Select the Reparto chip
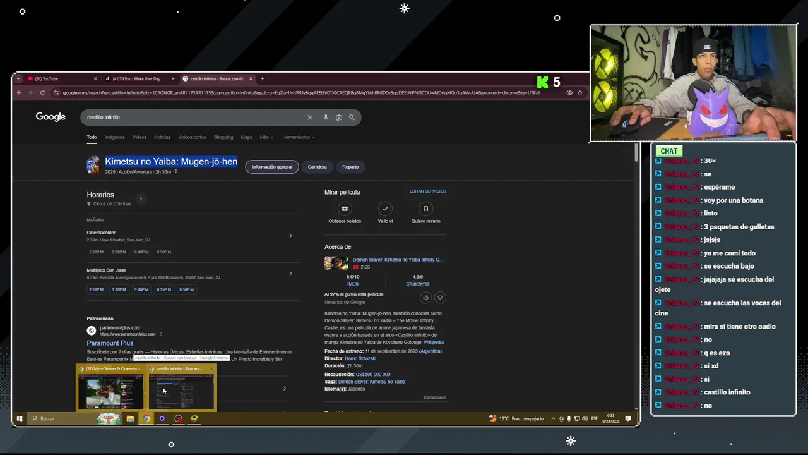The height and width of the screenshot is (455, 808). click(350, 167)
